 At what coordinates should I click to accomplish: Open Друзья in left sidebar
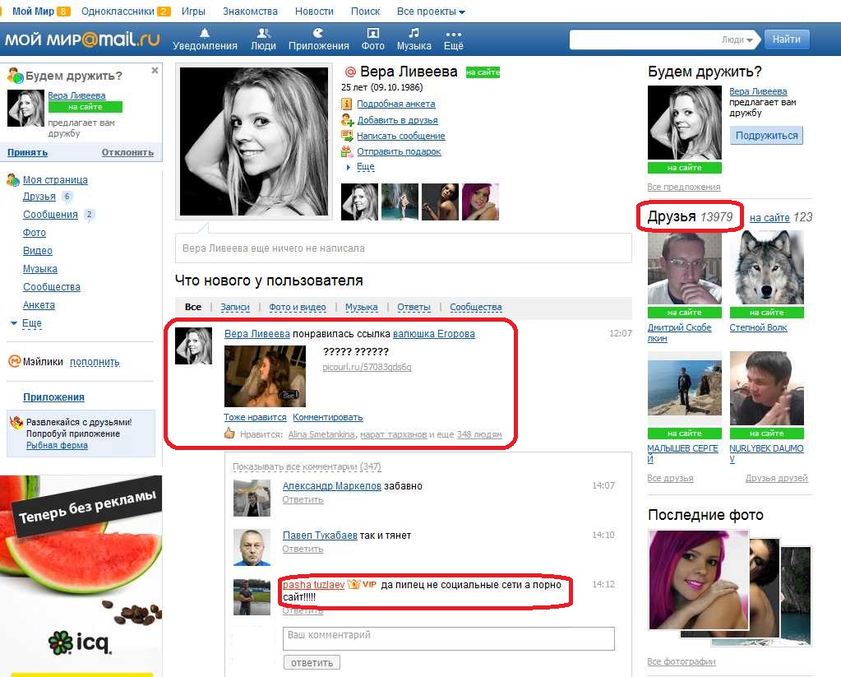39,197
